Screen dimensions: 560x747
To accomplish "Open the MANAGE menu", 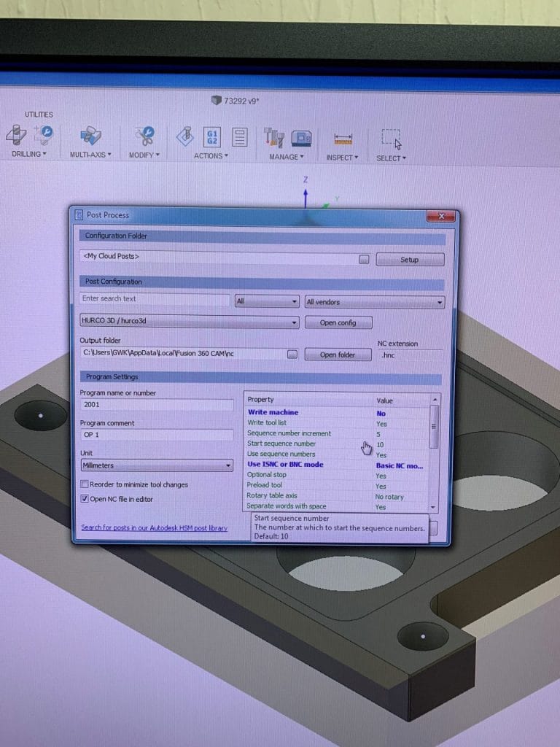I will pyautogui.click(x=286, y=157).
